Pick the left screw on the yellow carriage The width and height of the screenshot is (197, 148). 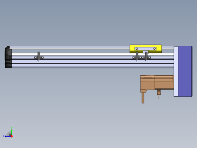(137, 49)
